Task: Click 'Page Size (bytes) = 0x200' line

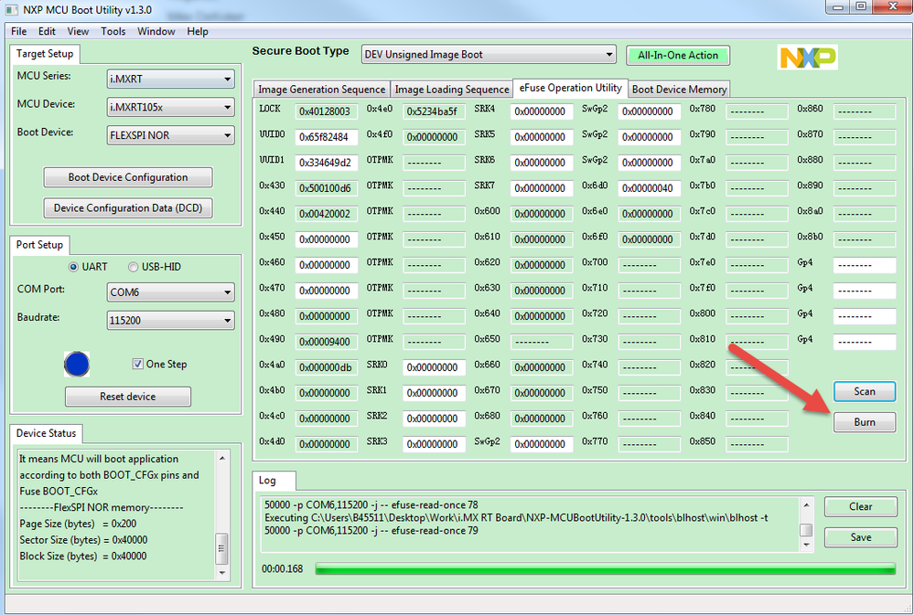Action: (x=78, y=524)
